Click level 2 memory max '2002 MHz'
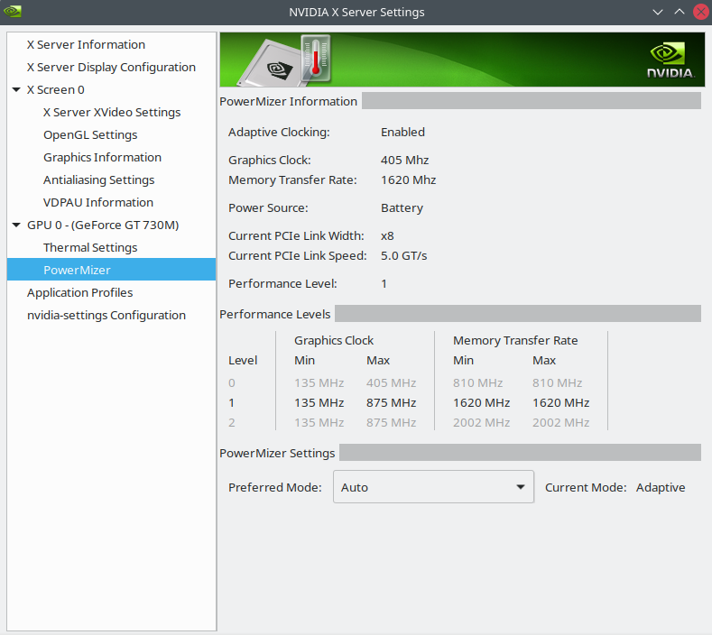 [560, 423]
